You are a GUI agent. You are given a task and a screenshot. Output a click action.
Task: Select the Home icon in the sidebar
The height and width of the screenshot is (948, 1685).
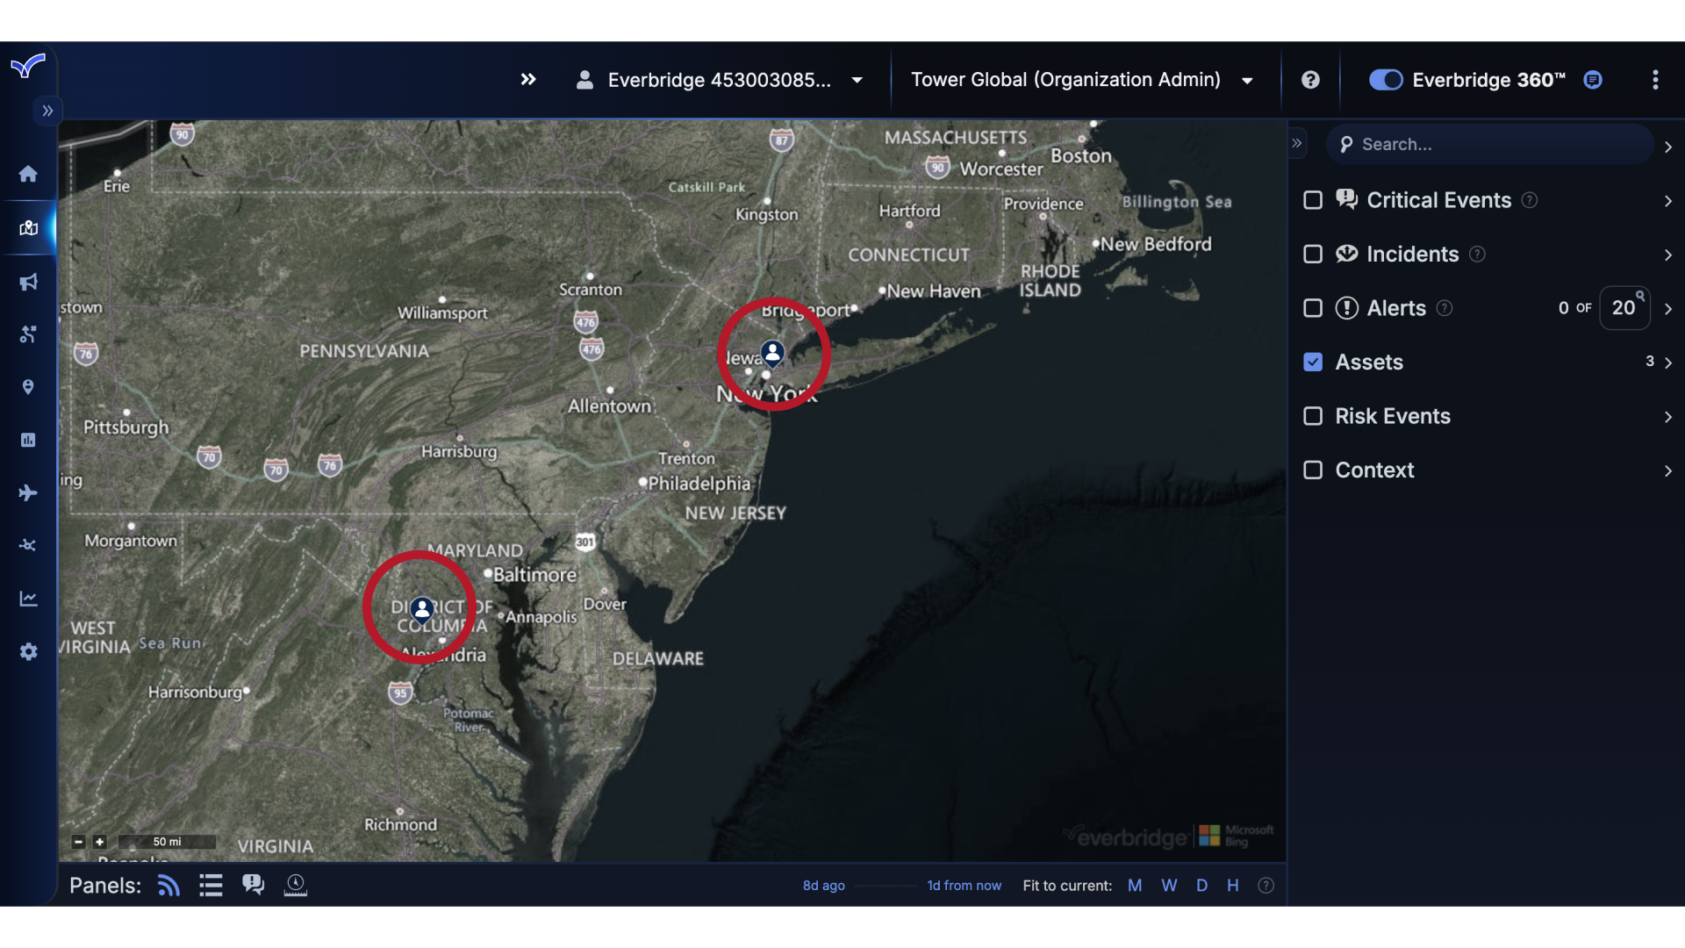[x=28, y=174]
